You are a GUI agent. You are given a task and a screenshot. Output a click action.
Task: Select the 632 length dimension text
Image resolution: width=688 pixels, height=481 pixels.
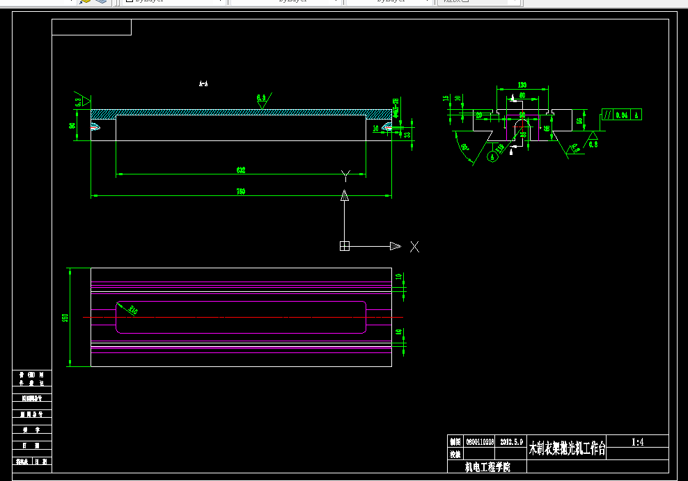241,170
